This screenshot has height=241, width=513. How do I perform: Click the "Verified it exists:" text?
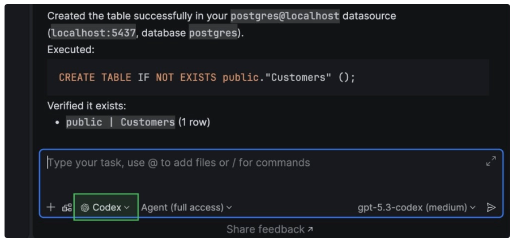(x=87, y=106)
